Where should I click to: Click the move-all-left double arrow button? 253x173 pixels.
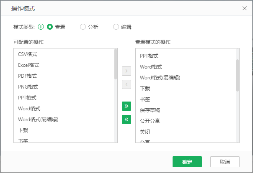[126, 120]
